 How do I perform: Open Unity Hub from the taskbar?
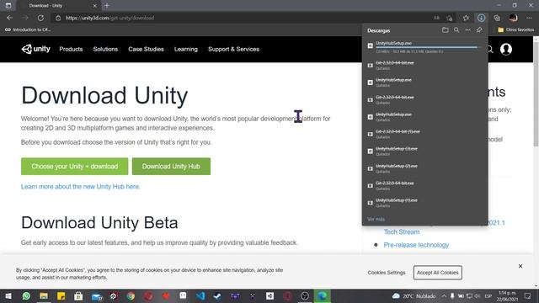click(269, 295)
